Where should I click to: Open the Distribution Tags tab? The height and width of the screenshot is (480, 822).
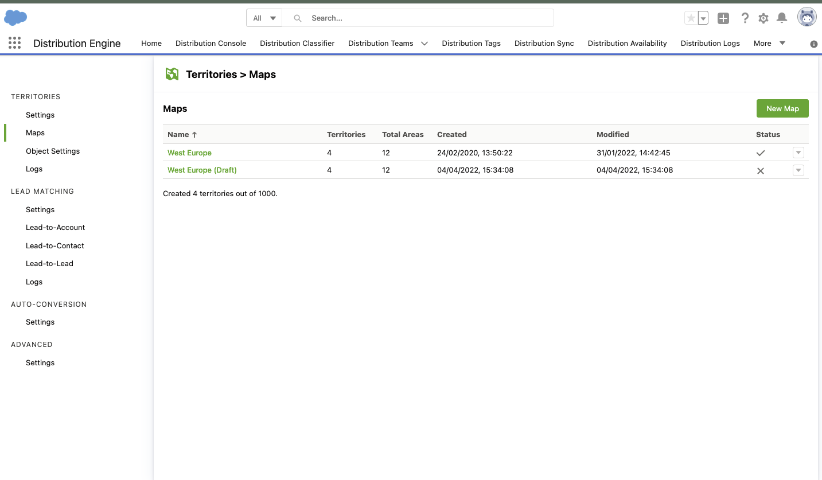(471, 43)
